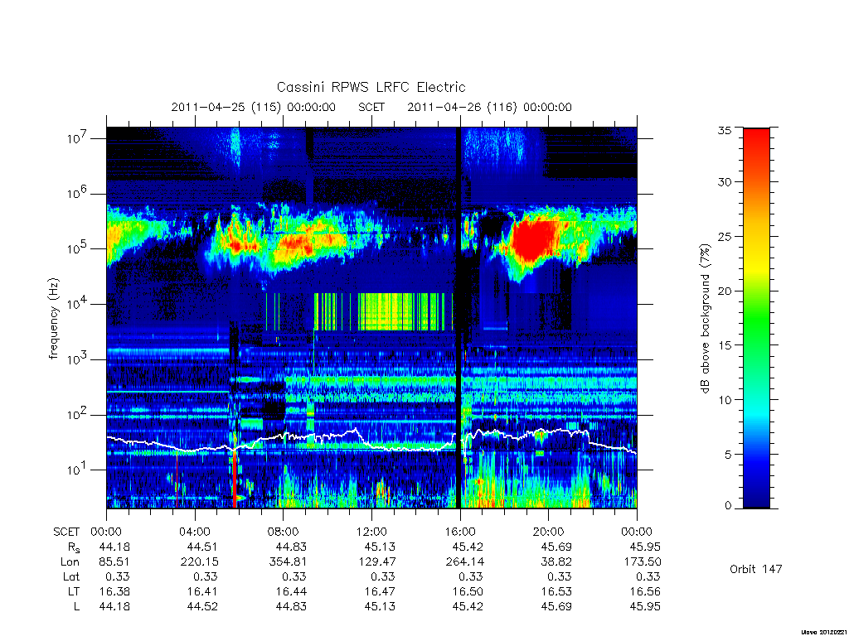Click Lon value 220.15
849x636 pixels.
[x=199, y=562]
